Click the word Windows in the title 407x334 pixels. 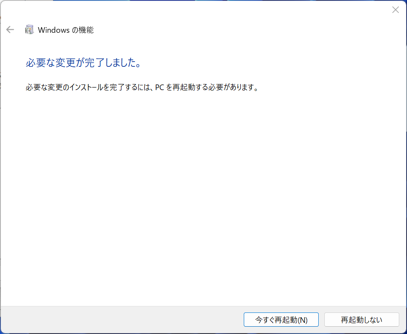coord(53,30)
